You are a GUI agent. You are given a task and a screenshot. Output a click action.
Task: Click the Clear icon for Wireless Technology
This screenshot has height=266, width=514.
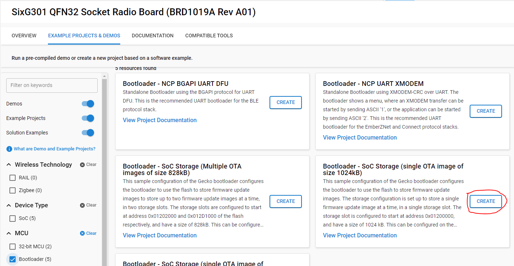click(82, 165)
